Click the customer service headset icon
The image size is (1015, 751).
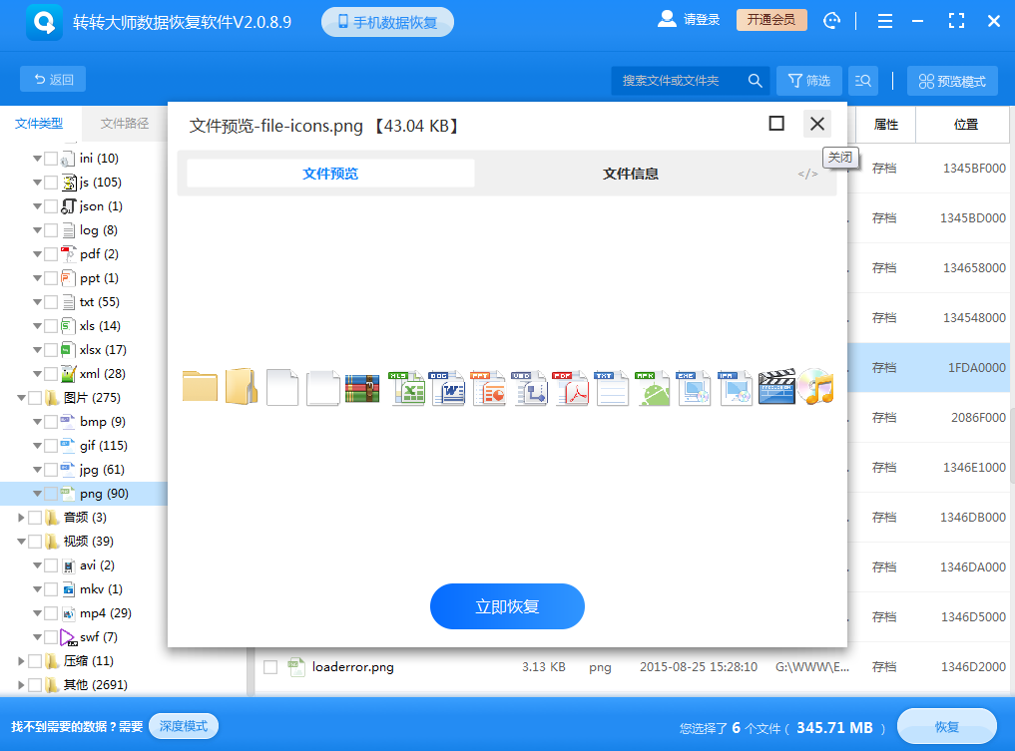tap(831, 20)
